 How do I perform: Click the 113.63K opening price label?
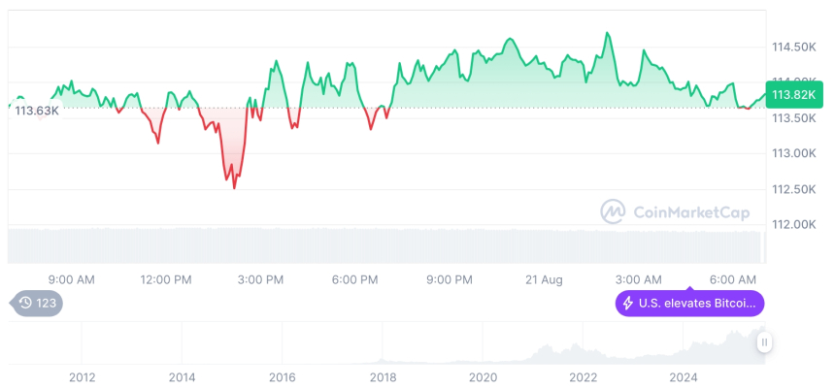37,111
